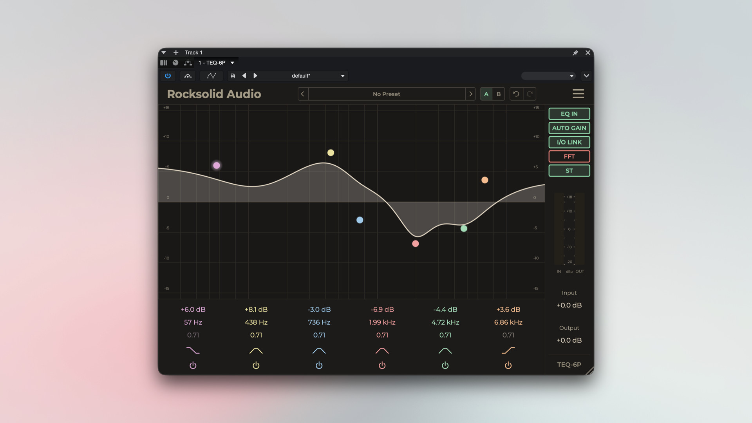
Task: Open the automation curve icon
Action: (x=211, y=76)
